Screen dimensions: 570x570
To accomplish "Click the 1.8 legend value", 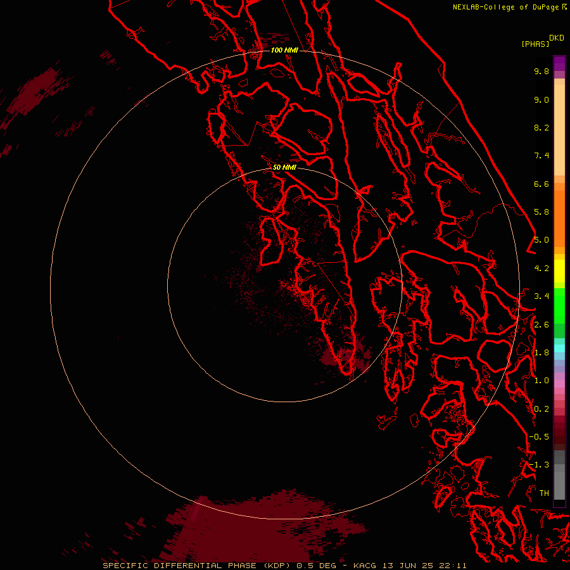I will coord(541,353).
